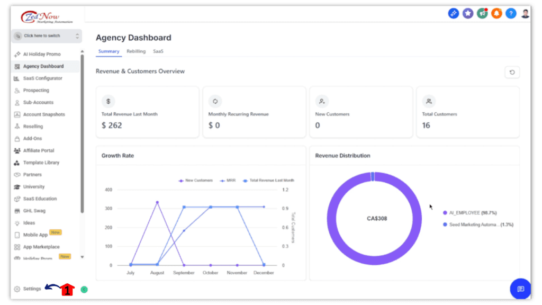The image size is (542, 305).
Task: Open the user profile avatar
Action: tap(525, 14)
